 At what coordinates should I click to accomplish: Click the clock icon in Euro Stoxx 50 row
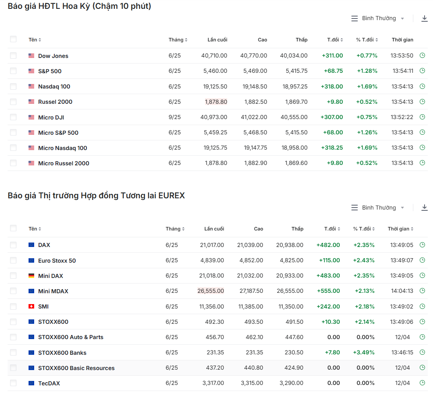(x=422, y=260)
